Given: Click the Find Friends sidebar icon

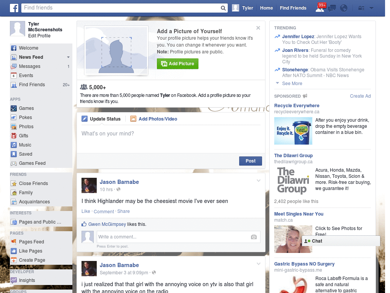Looking at the screenshot, I should tap(14, 85).
